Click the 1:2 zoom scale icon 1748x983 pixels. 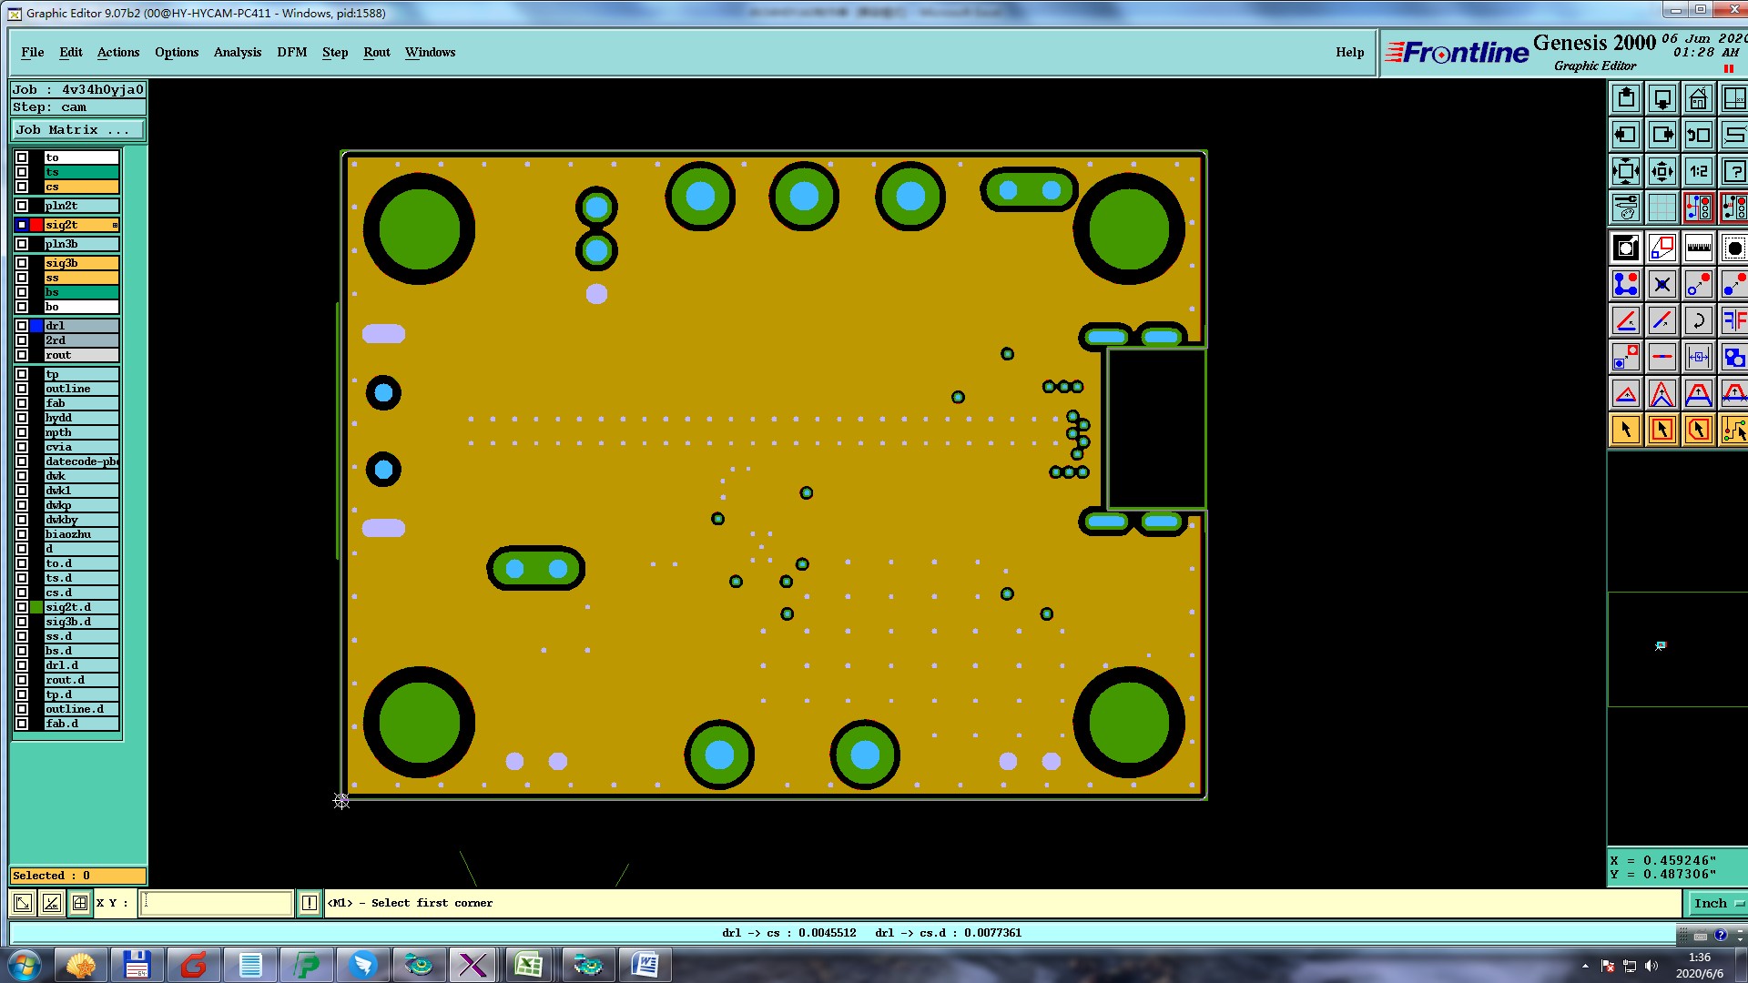pos(1698,171)
